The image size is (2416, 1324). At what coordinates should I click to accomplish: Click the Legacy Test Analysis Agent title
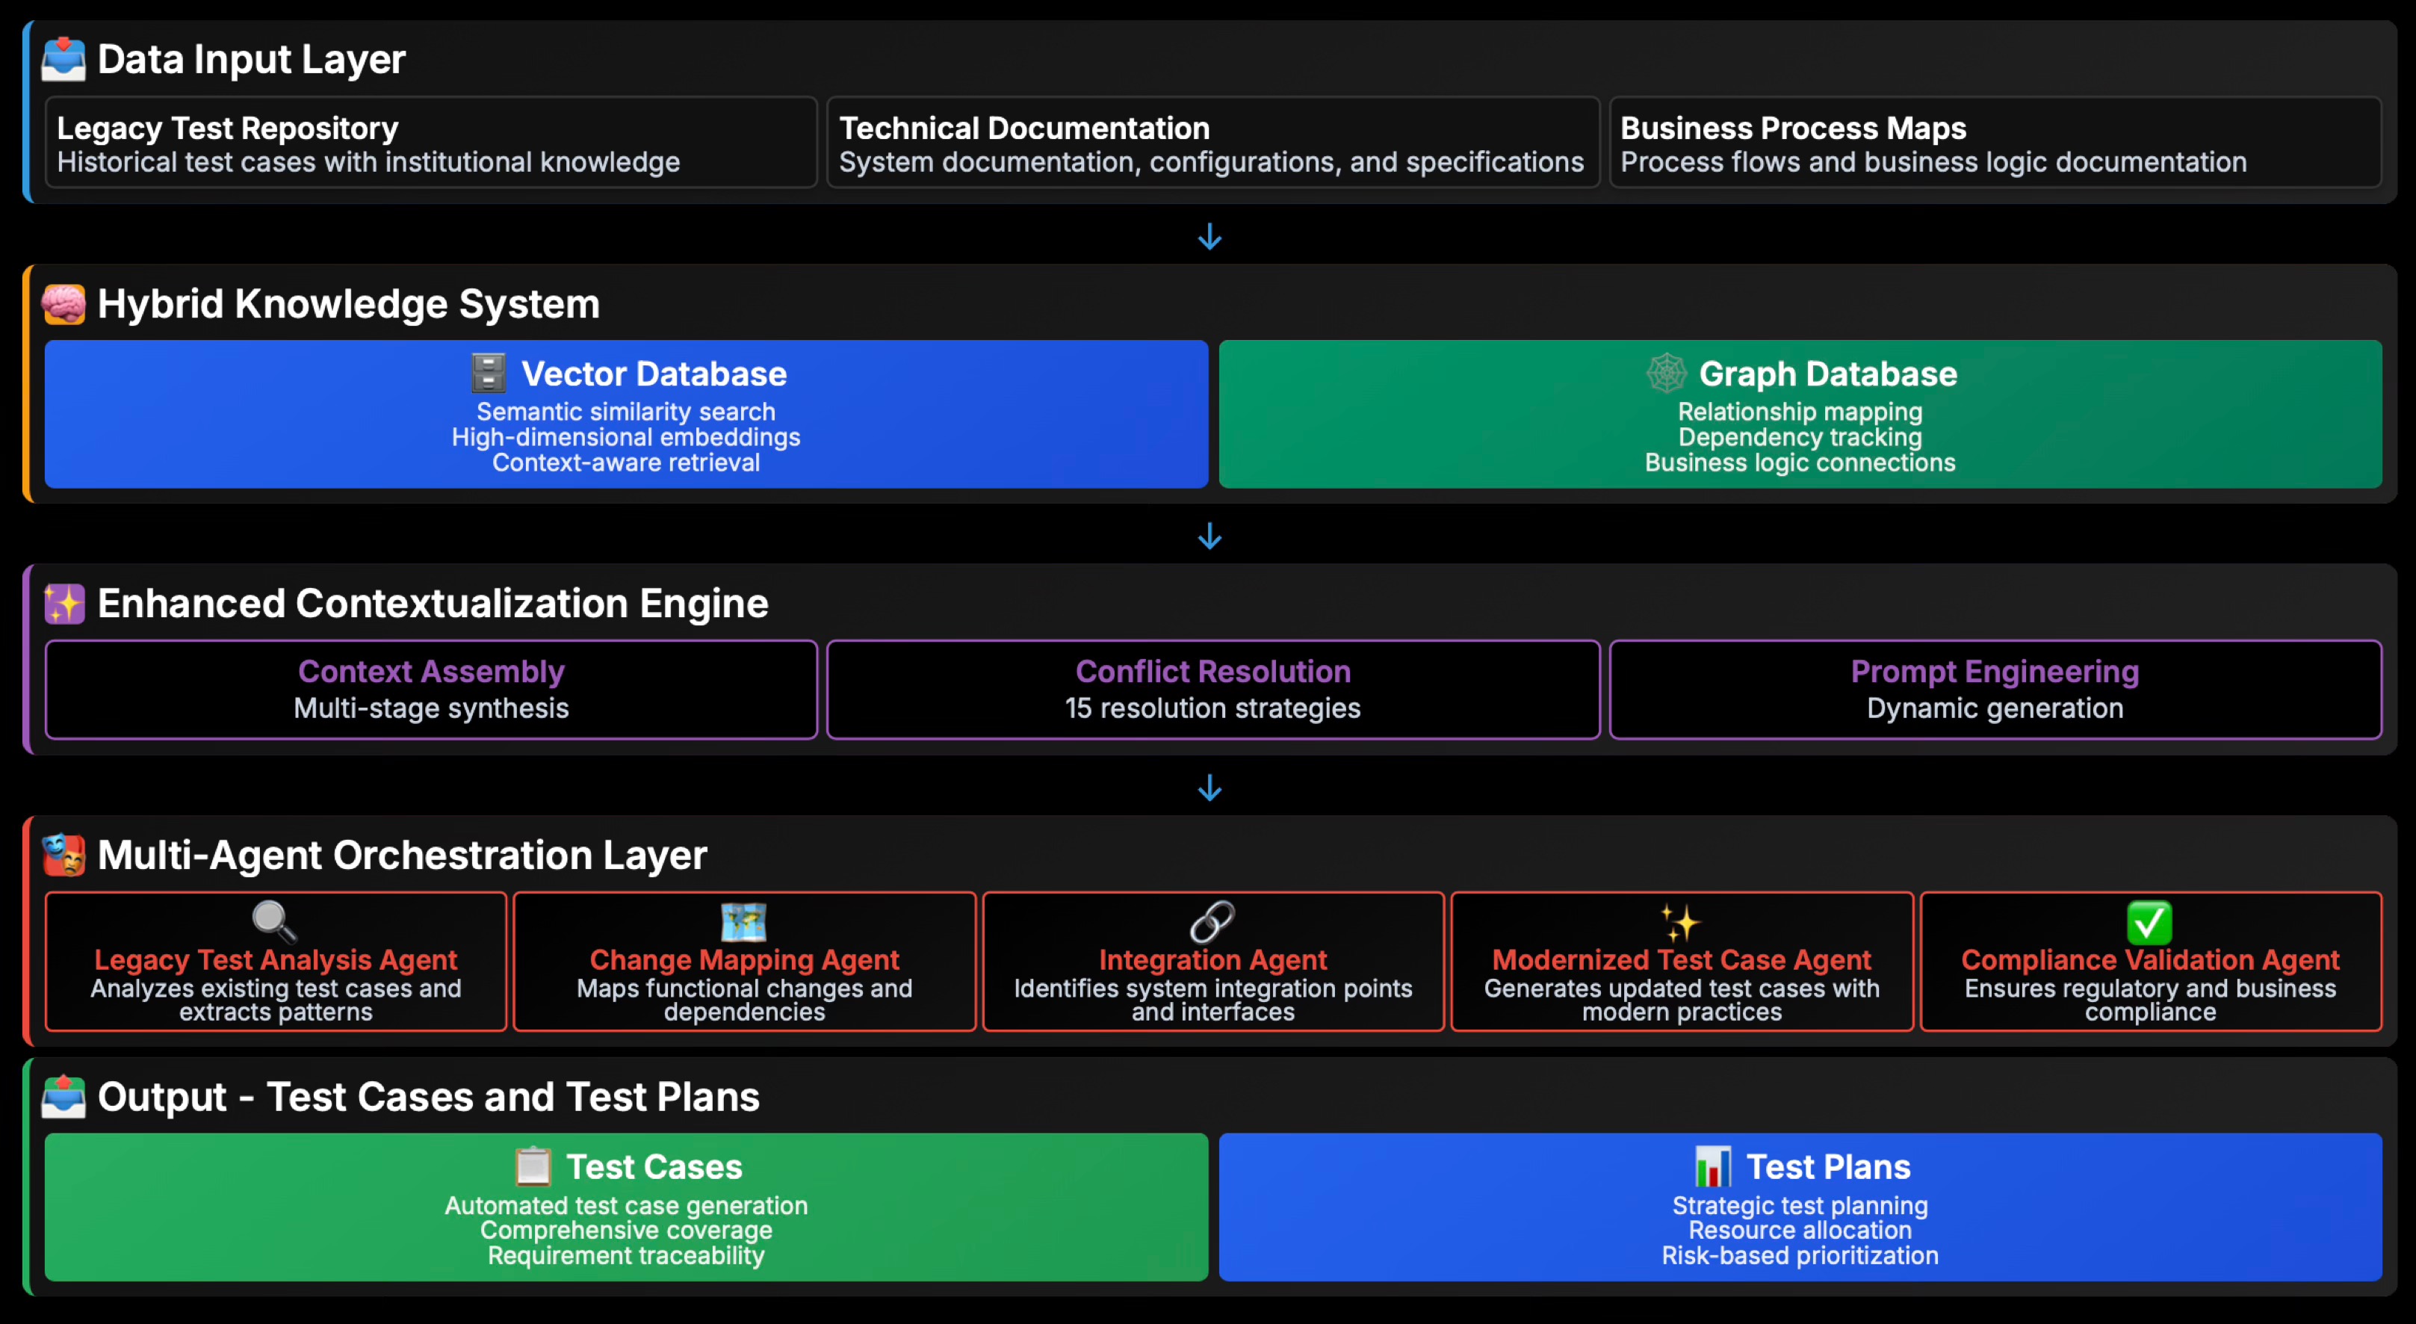click(x=275, y=960)
